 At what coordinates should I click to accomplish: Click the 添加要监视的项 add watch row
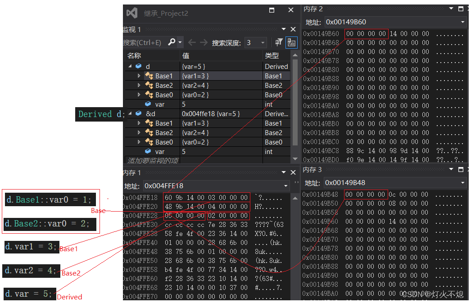[153, 160]
